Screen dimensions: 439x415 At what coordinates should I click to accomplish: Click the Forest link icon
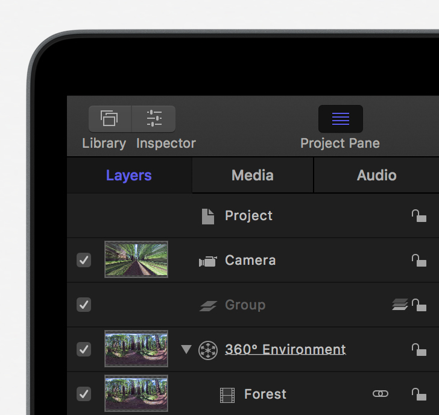(x=381, y=394)
